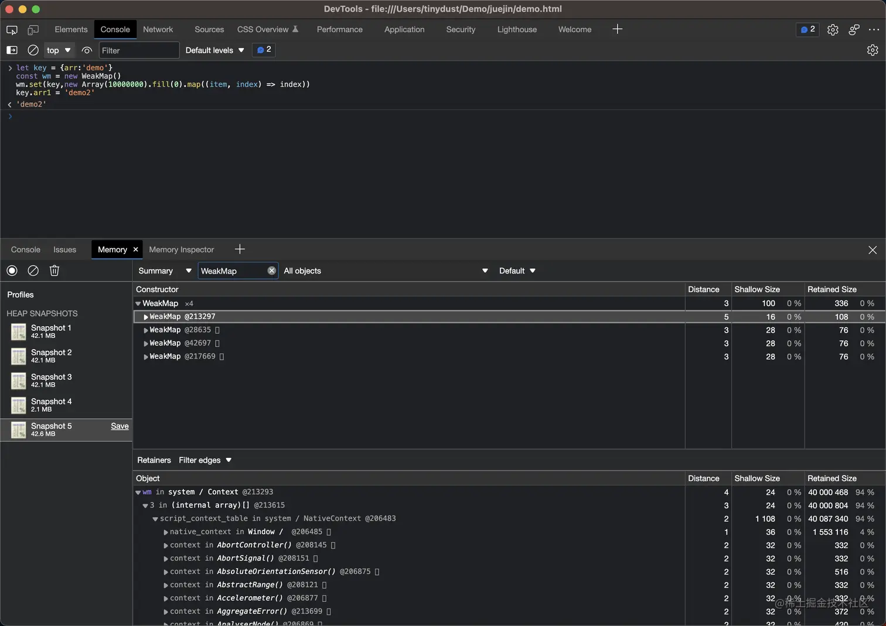The width and height of the screenshot is (886, 626).
Task: Expand WeakMap @217669 row
Action: click(x=146, y=357)
